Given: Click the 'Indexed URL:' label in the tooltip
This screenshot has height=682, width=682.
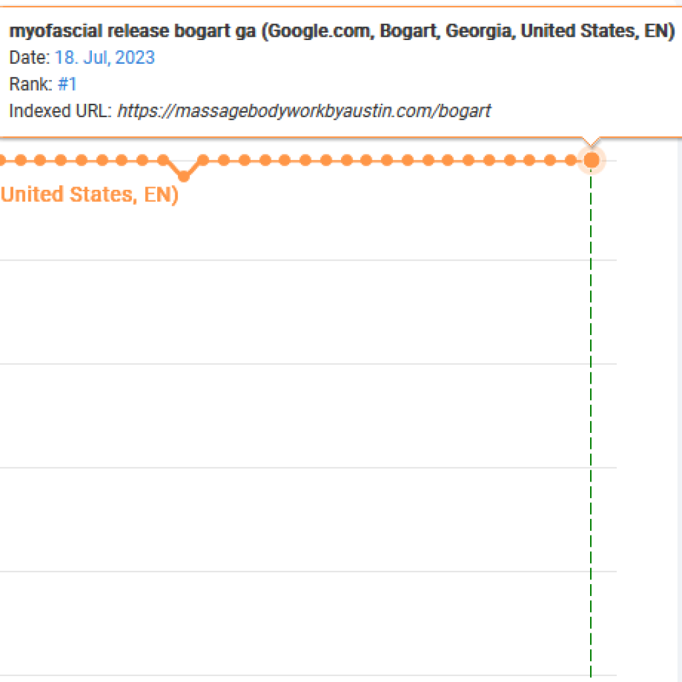Looking at the screenshot, I should pos(61,111).
